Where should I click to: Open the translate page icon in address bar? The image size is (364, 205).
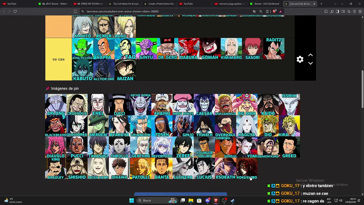coord(255,11)
